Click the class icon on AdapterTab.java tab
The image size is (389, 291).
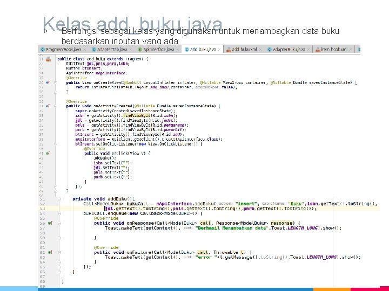point(94,50)
